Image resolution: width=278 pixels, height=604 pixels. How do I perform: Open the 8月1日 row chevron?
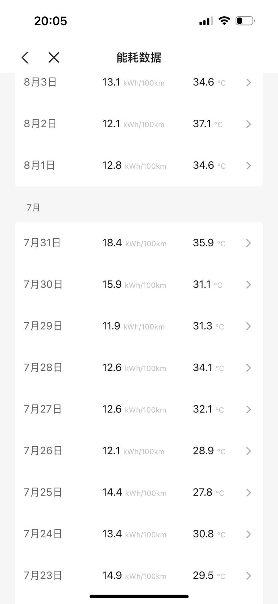pyautogui.click(x=249, y=166)
